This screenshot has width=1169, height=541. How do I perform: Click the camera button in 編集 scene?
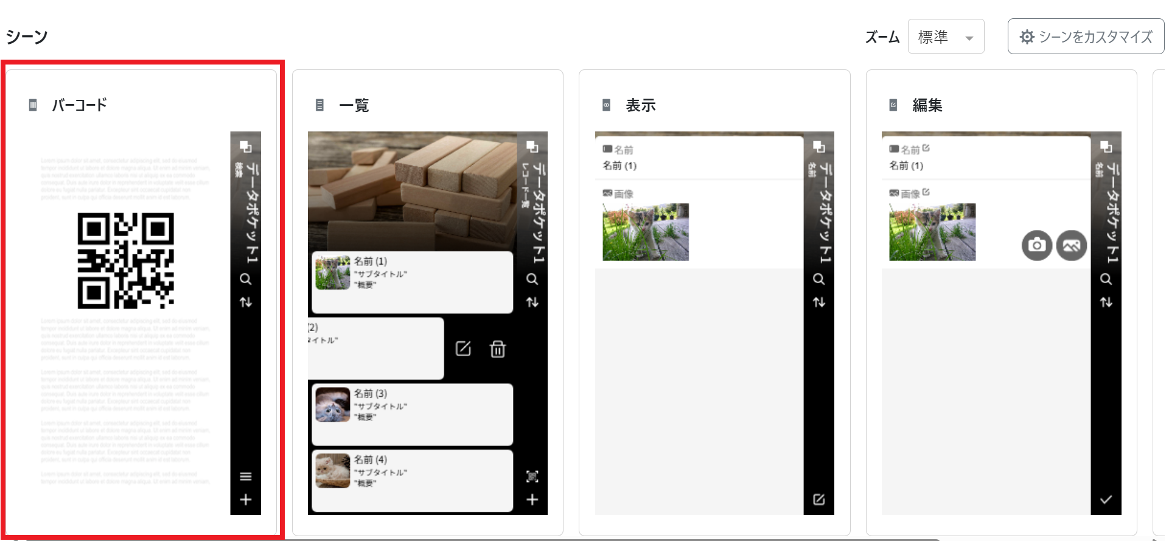1036,245
